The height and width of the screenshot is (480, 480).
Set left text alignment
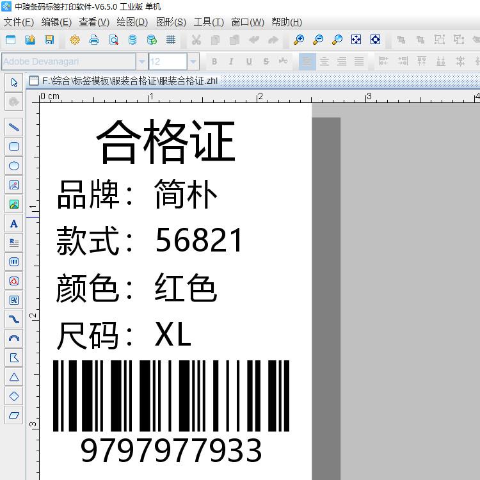(x=307, y=61)
